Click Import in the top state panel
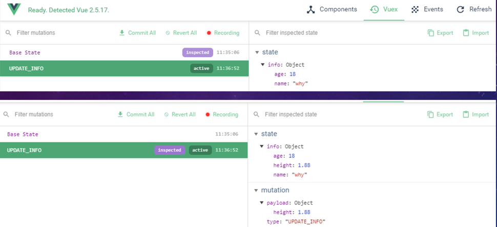The height and width of the screenshot is (227, 497). click(475, 33)
